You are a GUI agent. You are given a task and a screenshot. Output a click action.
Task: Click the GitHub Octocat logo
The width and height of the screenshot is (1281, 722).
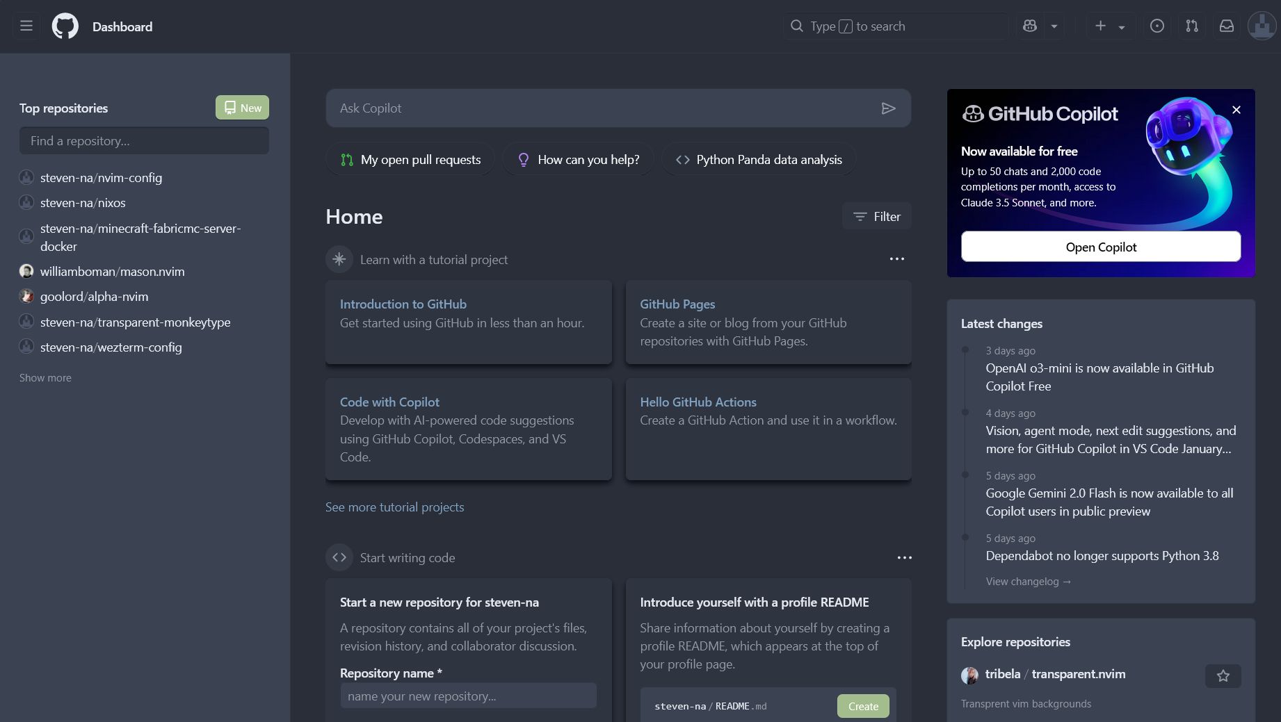(x=65, y=26)
